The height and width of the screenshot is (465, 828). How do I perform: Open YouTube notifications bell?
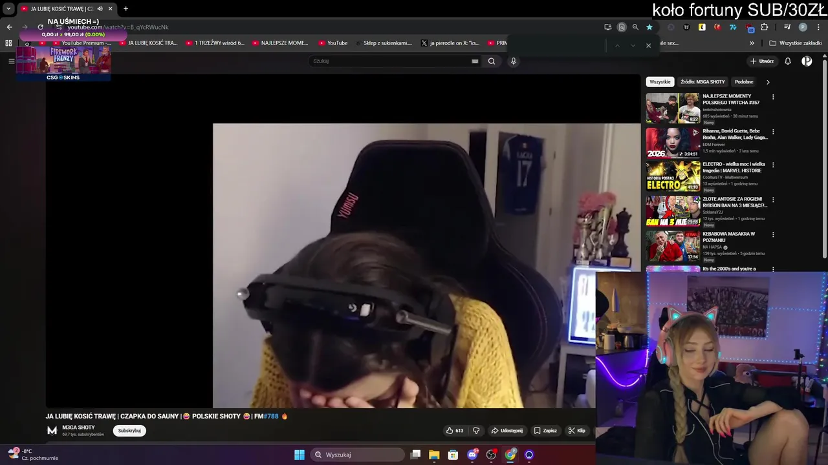(x=788, y=61)
